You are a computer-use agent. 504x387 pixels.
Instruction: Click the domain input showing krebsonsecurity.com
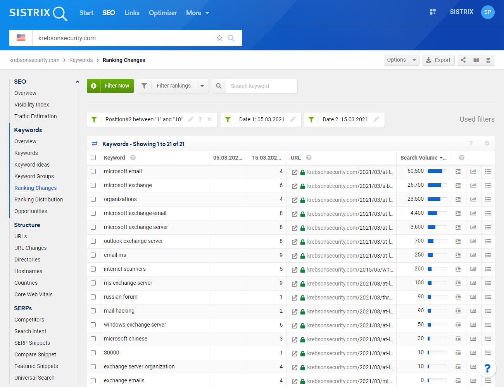click(x=124, y=38)
